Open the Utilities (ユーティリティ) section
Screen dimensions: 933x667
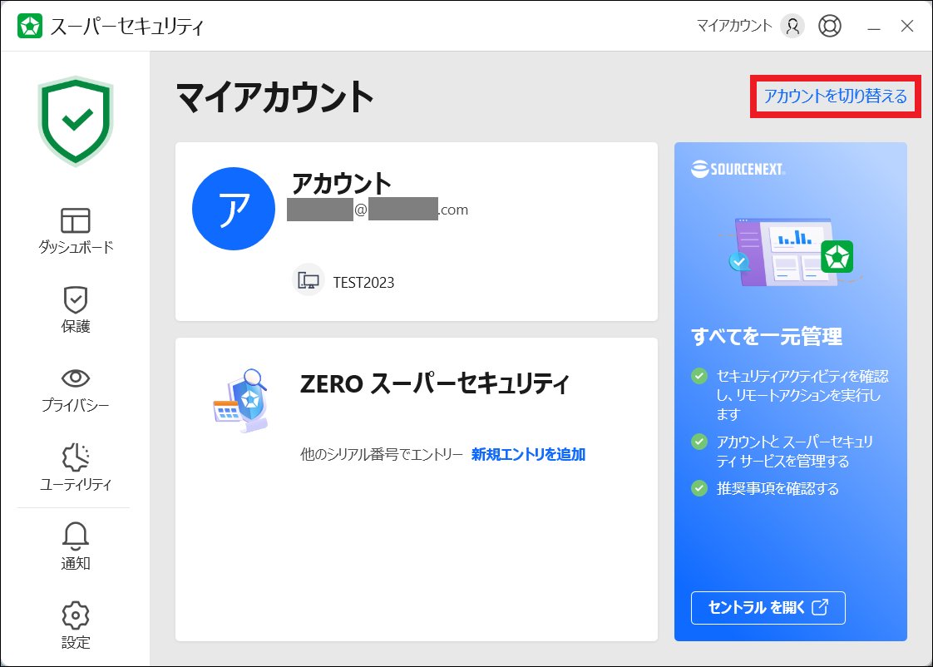[x=76, y=467]
